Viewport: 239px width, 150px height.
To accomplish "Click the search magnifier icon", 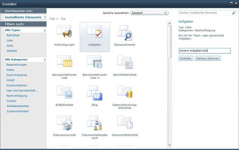I will tap(234, 13).
